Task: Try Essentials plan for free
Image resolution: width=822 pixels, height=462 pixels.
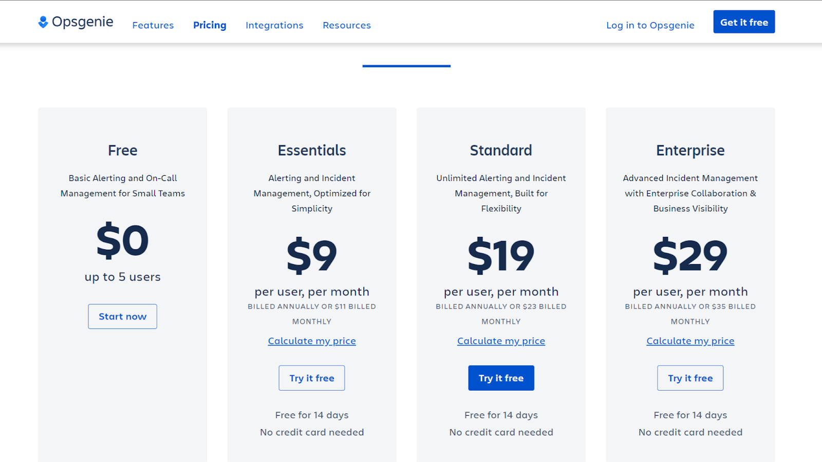Action: coord(312,378)
